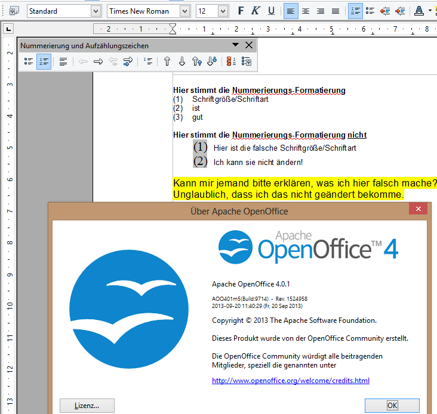437x414 pixels.
Task: Move up with subpoints
Action: (197, 61)
